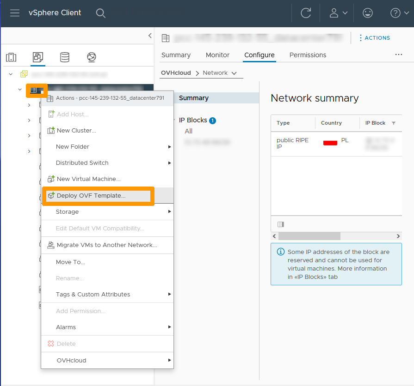Screen dimensions: 414x386
Task: Collapse the vCenter root tree node
Action: click(11, 74)
